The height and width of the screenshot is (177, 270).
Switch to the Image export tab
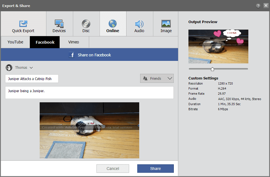coord(166,24)
